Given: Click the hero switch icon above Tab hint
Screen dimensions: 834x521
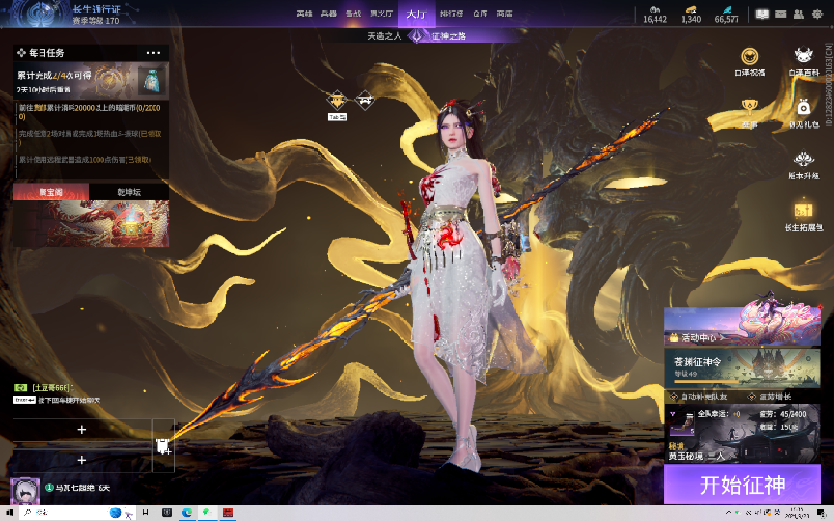Looking at the screenshot, I should pos(337,100).
